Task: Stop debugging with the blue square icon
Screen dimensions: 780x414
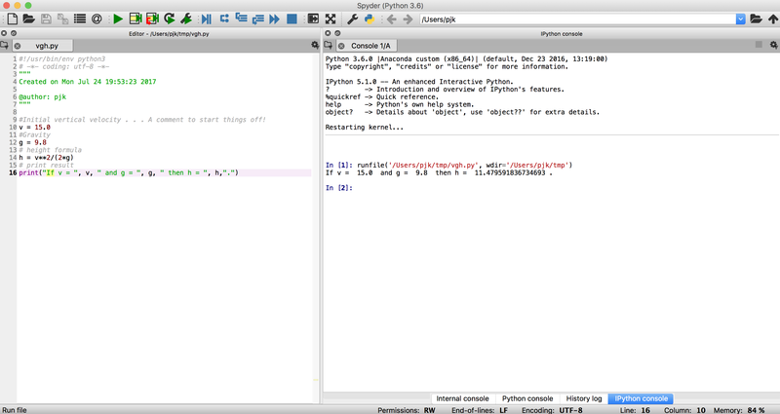Action: (x=292, y=19)
